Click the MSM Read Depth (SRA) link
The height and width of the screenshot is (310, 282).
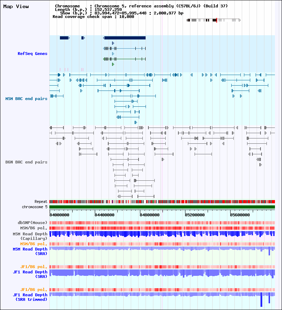tap(30, 251)
